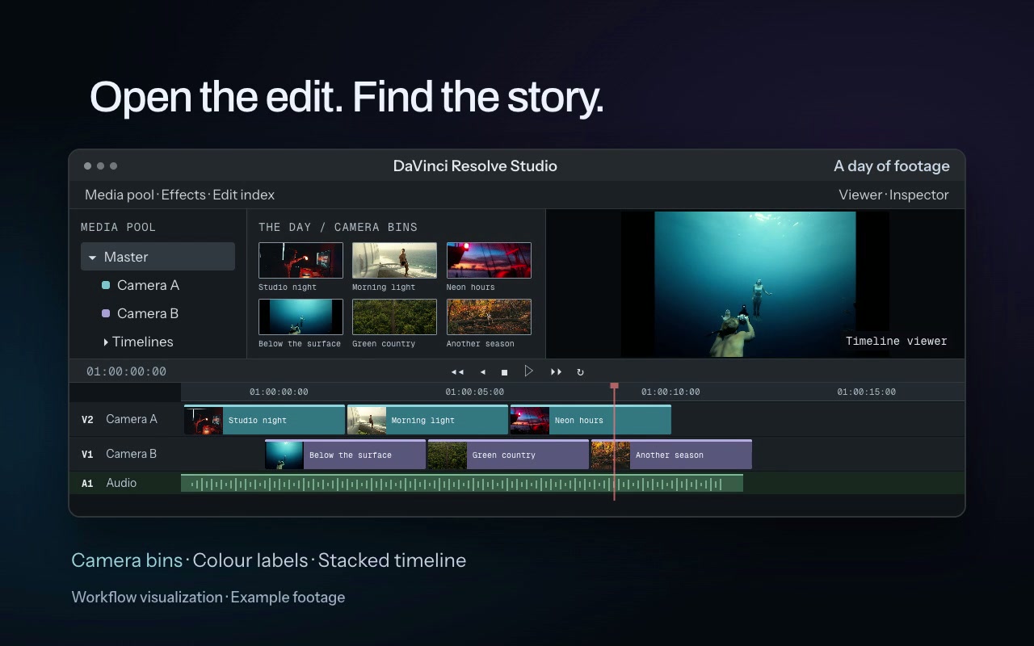Select Below the surface bin thumbnail
The height and width of the screenshot is (646, 1034).
301,317
